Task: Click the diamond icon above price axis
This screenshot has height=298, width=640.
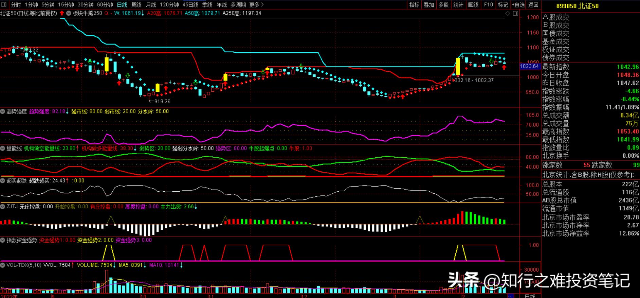Action: 508,13
